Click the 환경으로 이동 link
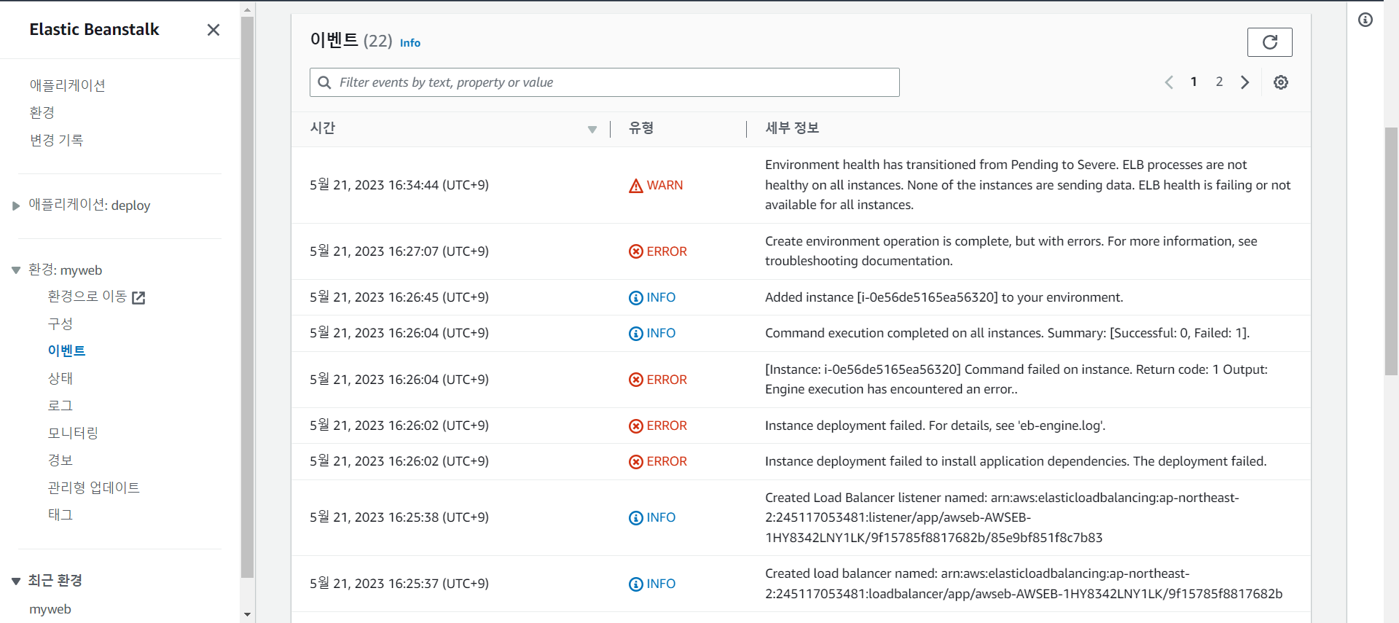 pyautogui.click(x=87, y=297)
